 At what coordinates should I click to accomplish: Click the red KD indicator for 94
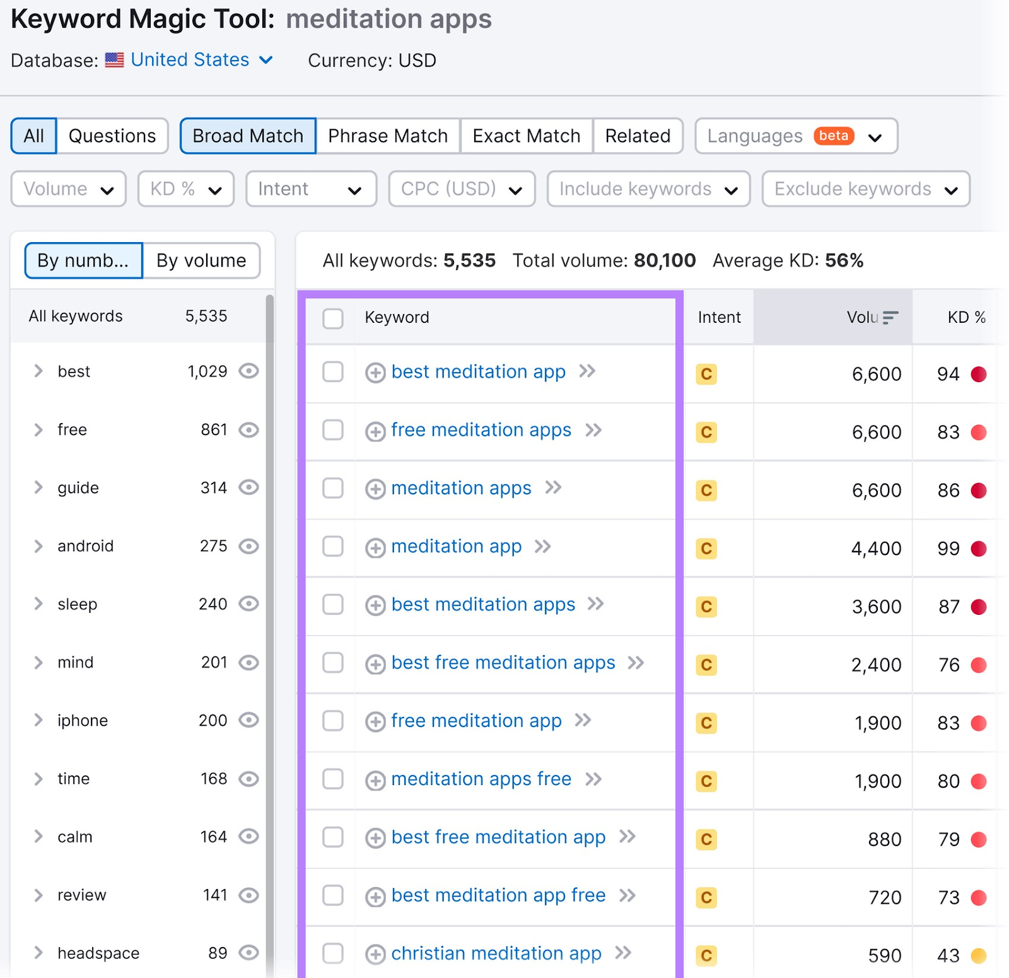(x=979, y=374)
